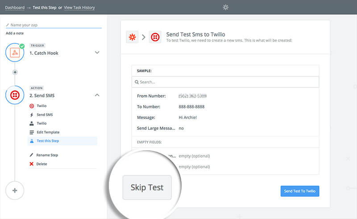
Task: Add a new step with large plus circle
Action: pyautogui.click(x=15, y=190)
